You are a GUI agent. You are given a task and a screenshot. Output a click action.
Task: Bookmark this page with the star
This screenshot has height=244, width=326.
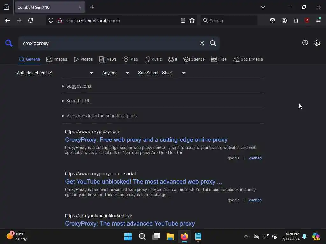[192, 20]
